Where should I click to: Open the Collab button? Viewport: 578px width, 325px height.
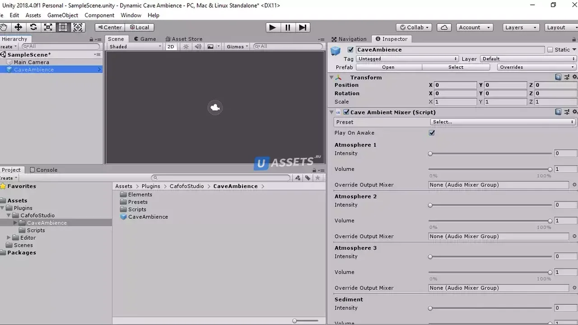coord(414,28)
